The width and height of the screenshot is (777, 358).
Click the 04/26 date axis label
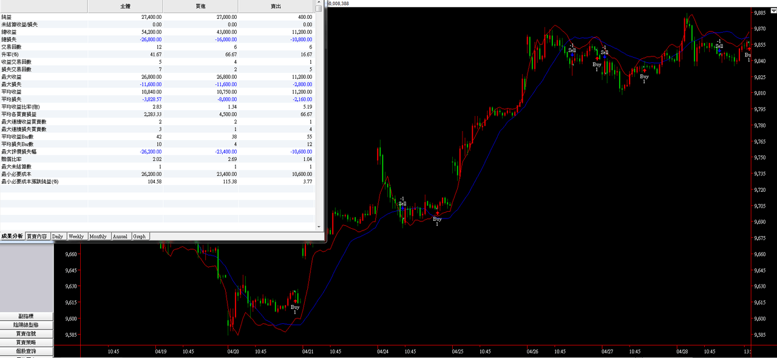532,351
